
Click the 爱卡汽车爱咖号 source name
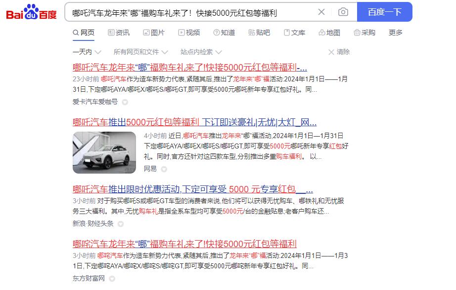click(x=95, y=102)
